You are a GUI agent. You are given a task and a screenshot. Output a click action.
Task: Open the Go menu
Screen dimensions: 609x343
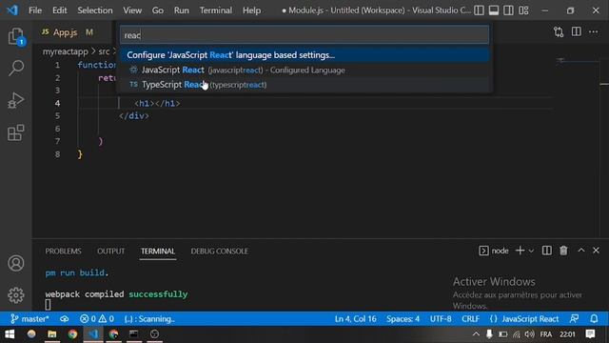click(x=157, y=10)
